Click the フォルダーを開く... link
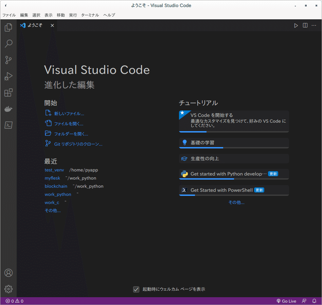The image size is (322, 305). coord(71,134)
